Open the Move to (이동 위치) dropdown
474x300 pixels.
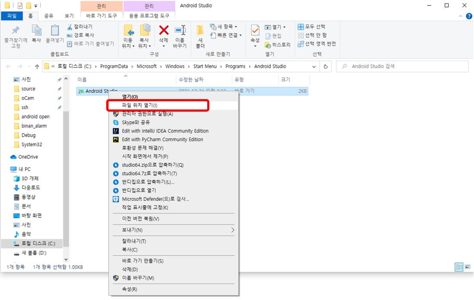pos(128,37)
